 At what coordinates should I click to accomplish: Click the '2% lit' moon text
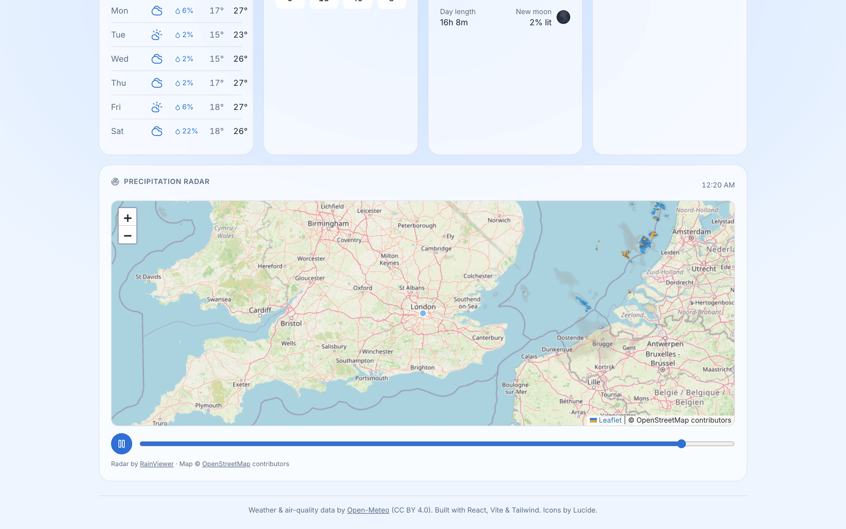(540, 22)
